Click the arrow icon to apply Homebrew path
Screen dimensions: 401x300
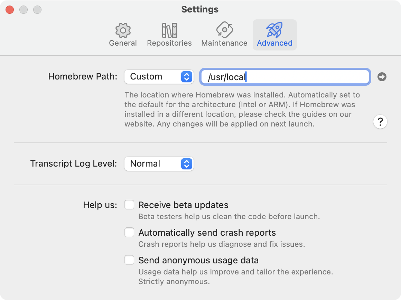click(382, 77)
